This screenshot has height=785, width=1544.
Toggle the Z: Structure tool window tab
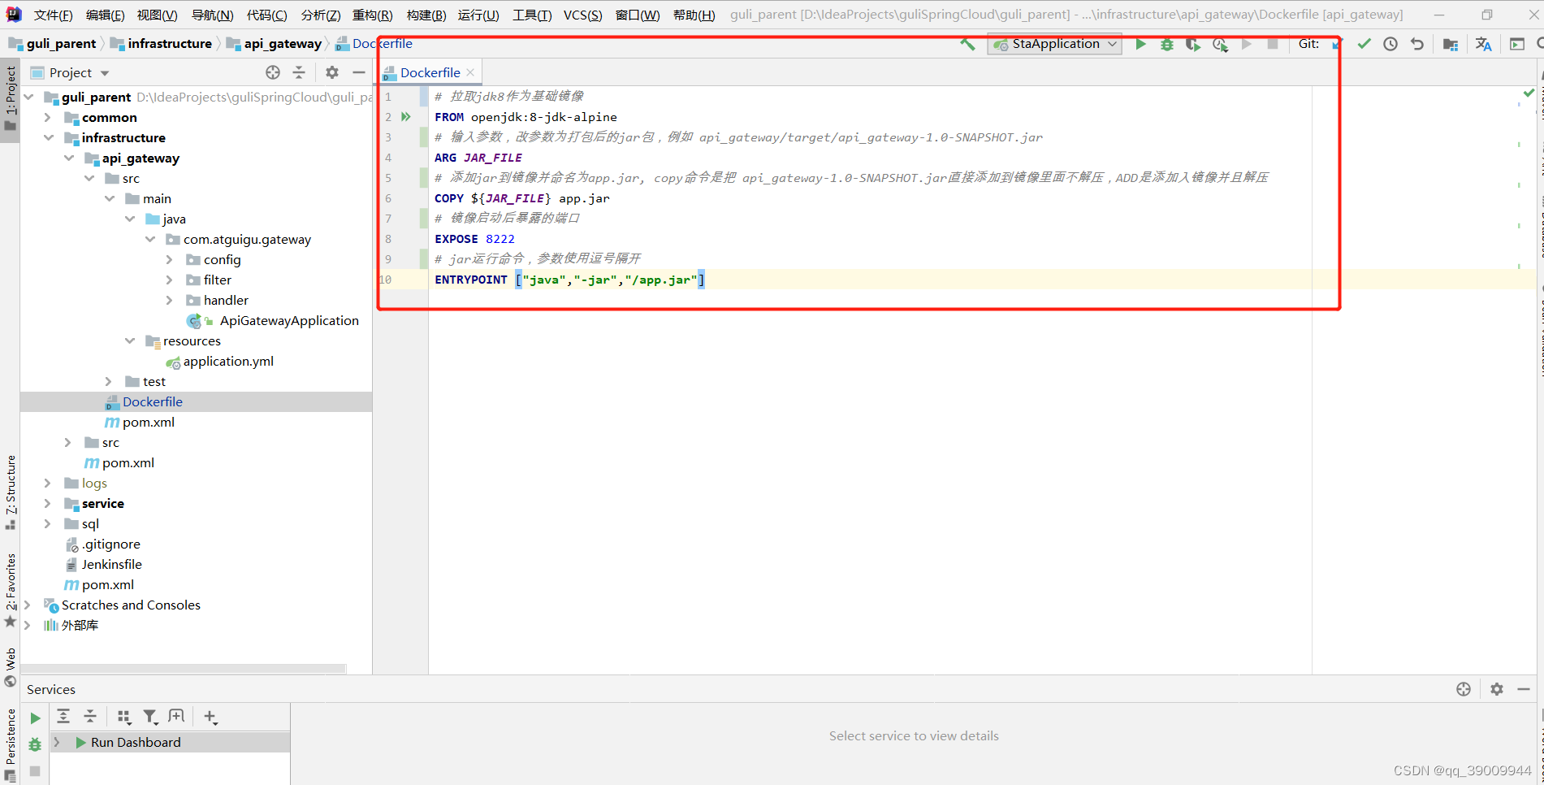pos(10,492)
